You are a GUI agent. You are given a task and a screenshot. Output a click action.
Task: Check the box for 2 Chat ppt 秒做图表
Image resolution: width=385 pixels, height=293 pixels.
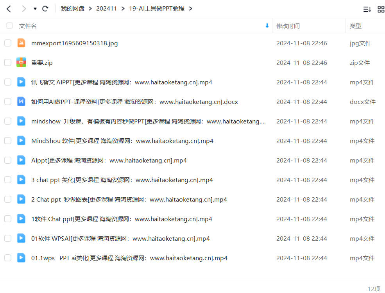[8, 199]
